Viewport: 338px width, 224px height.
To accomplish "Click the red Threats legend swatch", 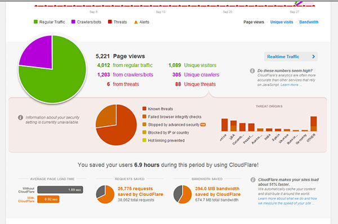I will (x=110, y=22).
